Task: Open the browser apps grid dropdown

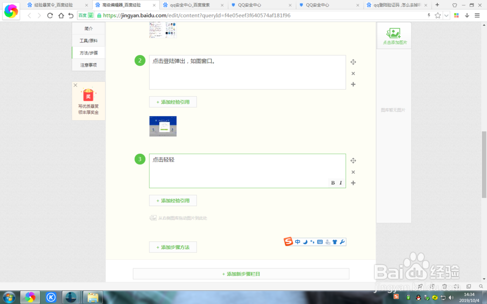Action: [x=456, y=15]
